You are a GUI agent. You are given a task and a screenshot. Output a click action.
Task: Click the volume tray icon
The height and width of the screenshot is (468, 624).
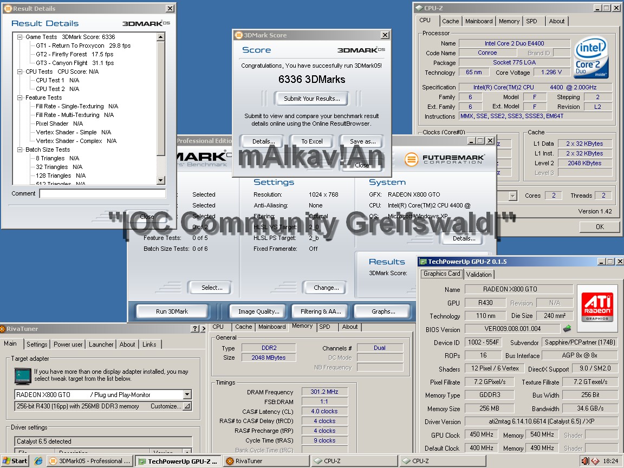(586, 461)
